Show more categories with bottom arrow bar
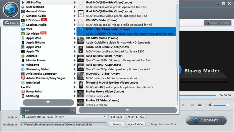The width and height of the screenshot is (234, 132). [x=48, y=102]
